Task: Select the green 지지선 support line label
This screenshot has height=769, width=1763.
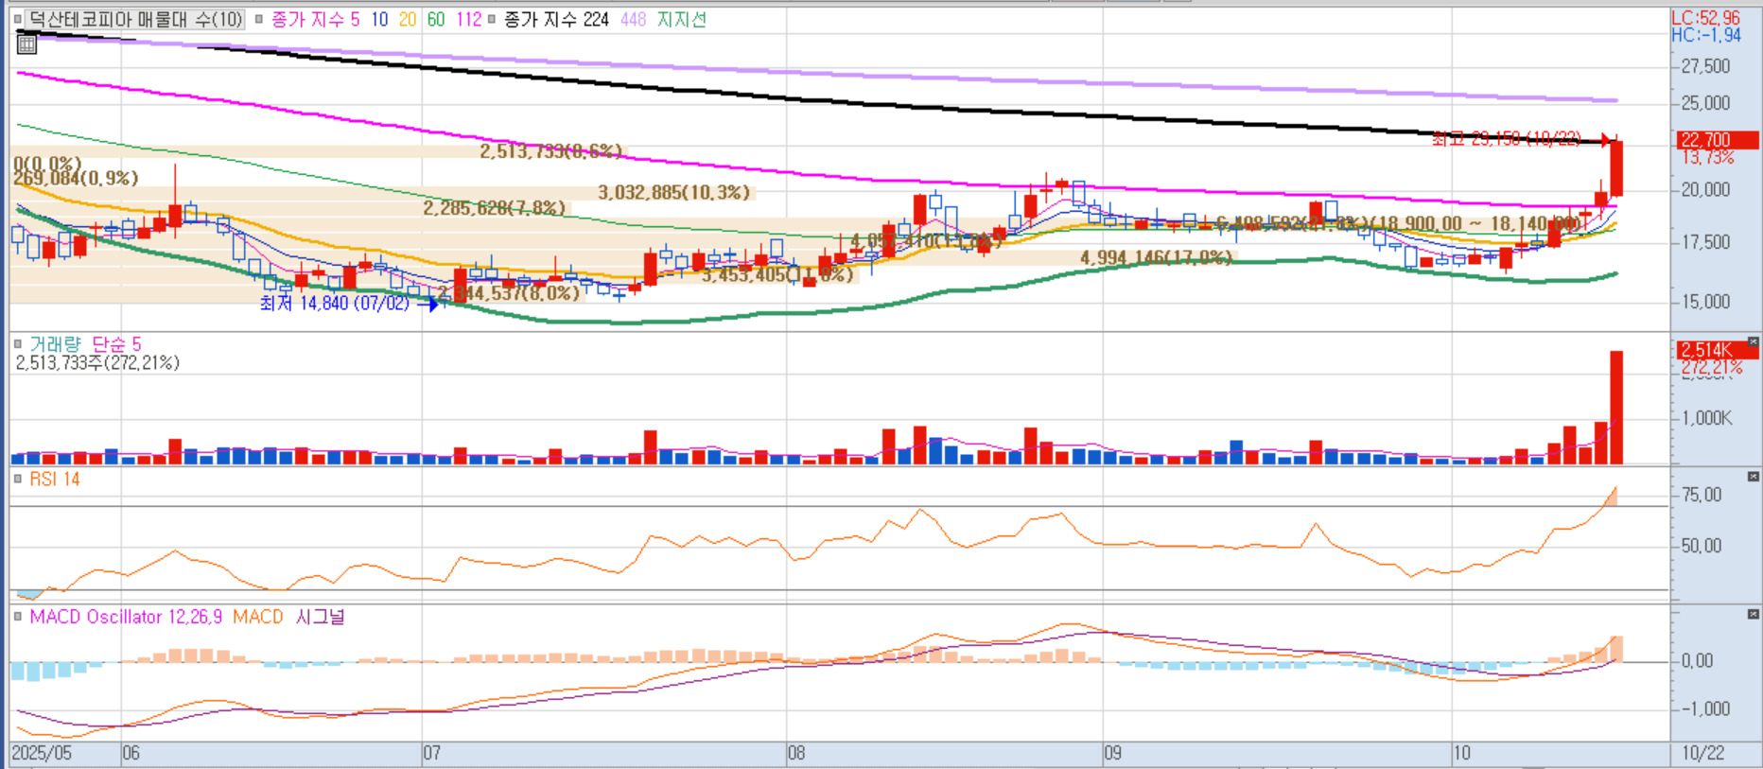Action: [x=682, y=19]
